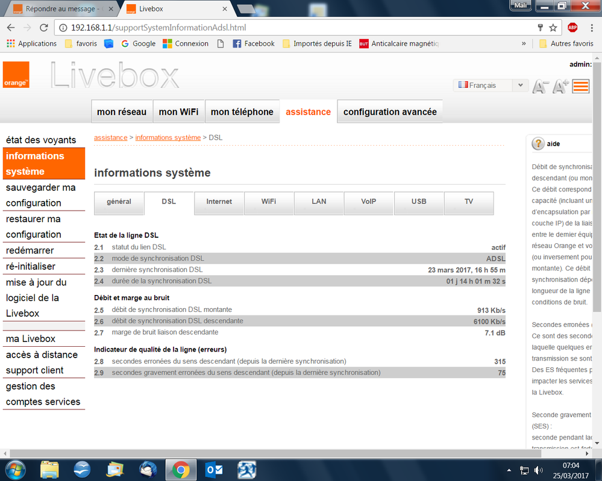Open the Google bookmark
The width and height of the screenshot is (602, 481).
[x=138, y=44]
